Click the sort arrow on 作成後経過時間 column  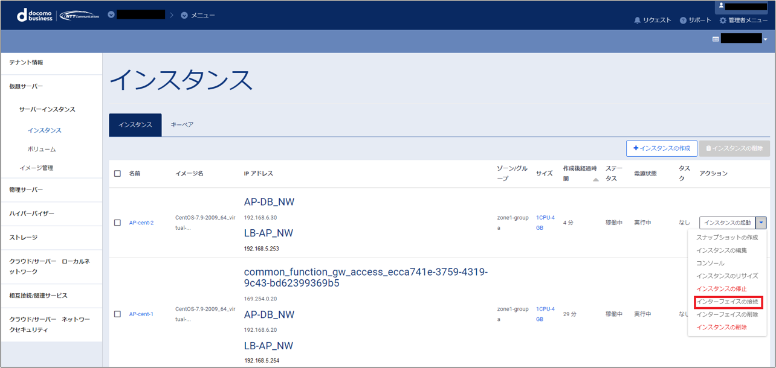click(595, 180)
